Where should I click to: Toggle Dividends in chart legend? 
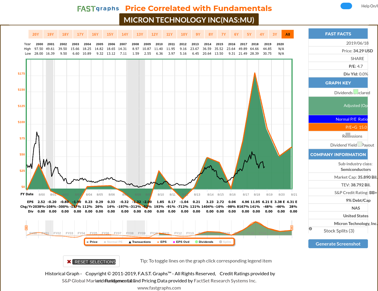point(204,242)
